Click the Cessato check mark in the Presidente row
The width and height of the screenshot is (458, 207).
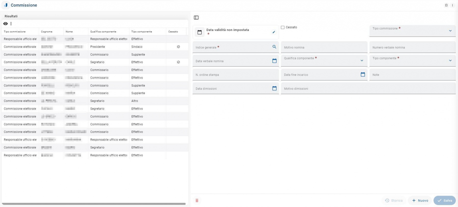pyautogui.click(x=178, y=47)
